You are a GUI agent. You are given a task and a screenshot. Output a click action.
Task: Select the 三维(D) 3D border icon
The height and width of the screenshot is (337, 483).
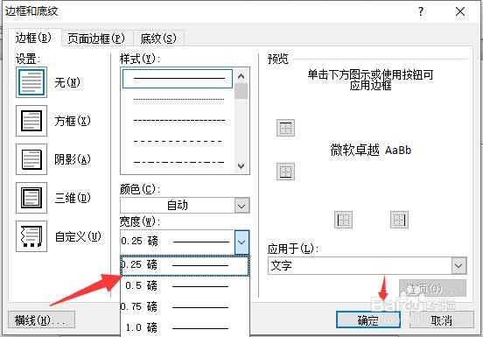(31, 198)
